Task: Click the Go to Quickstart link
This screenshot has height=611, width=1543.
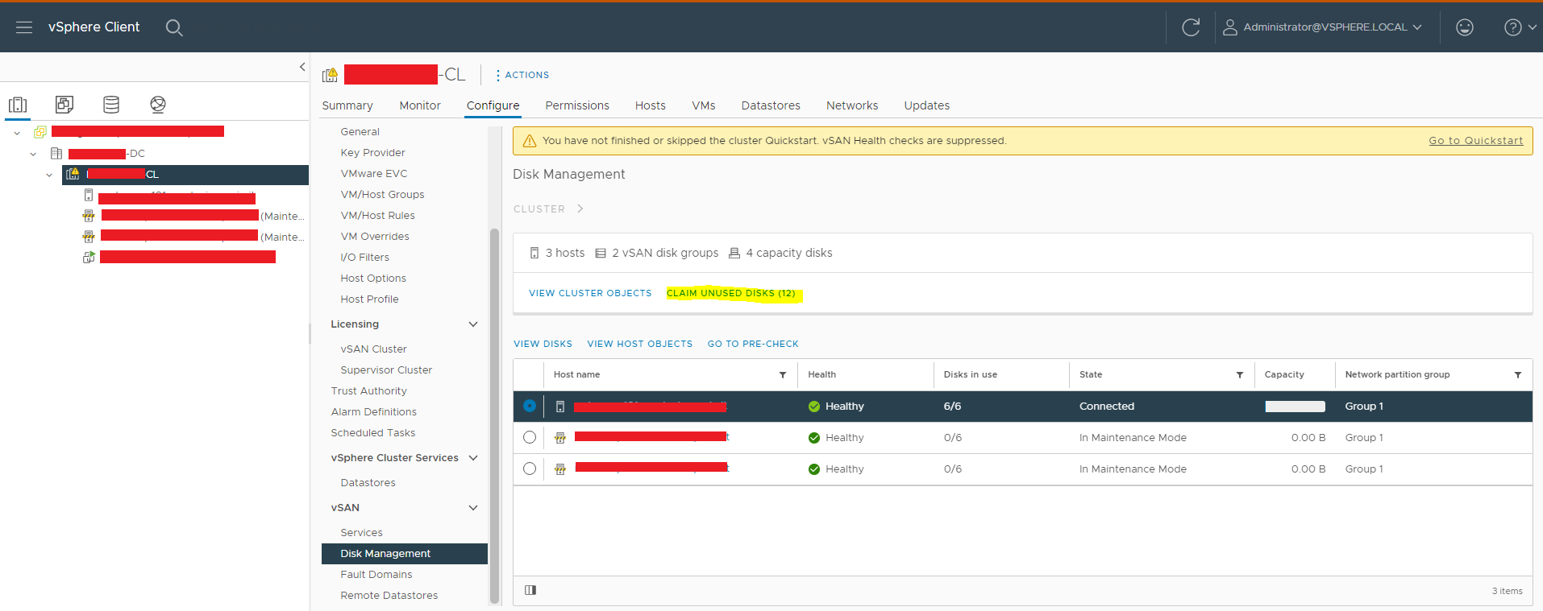Action: (1476, 141)
